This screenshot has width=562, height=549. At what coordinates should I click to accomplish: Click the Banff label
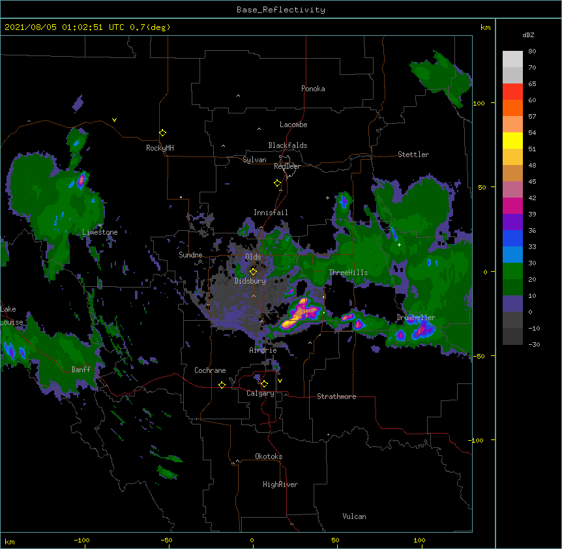[81, 370]
